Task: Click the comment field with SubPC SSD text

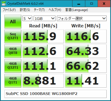Action: pos(55,94)
